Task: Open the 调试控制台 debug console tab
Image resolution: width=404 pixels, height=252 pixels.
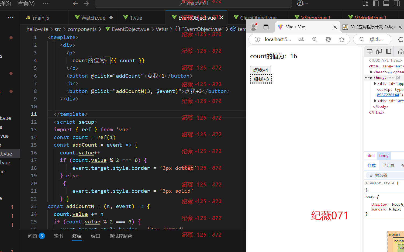Action: [121, 236]
